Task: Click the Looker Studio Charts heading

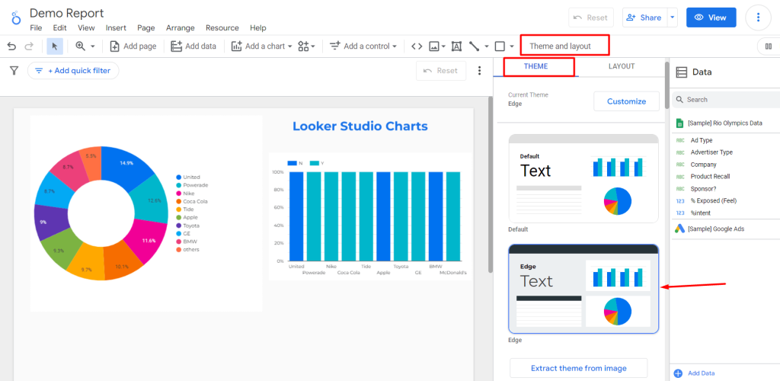Action: (360, 126)
